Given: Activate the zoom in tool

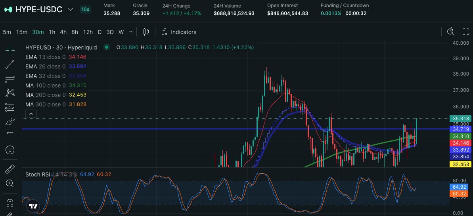Looking at the screenshot, I should pyautogui.click(x=10, y=183).
